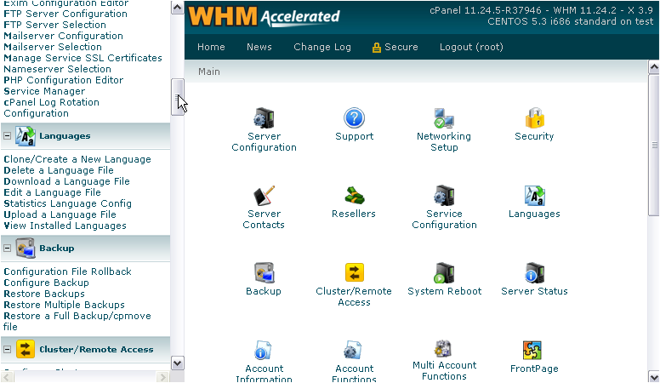Open PHP Configuration Editor link
Image resolution: width=660 pixels, height=383 pixels.
click(63, 80)
